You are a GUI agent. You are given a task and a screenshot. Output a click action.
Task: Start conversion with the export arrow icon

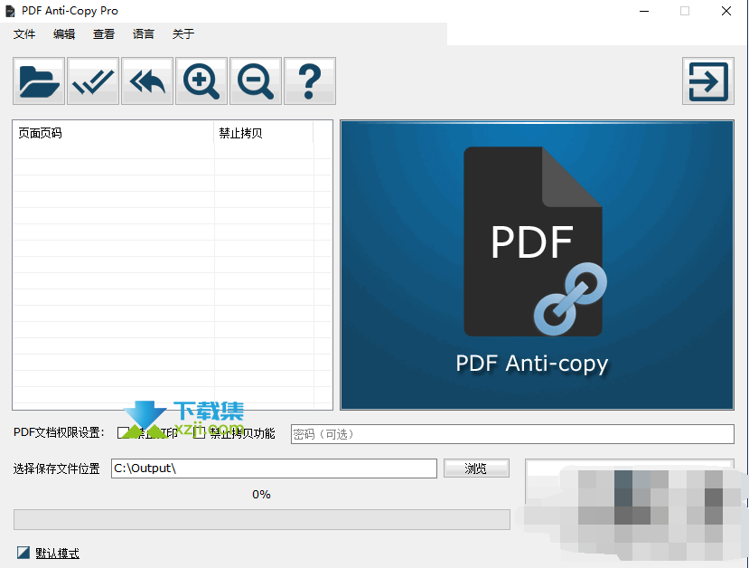click(x=708, y=81)
